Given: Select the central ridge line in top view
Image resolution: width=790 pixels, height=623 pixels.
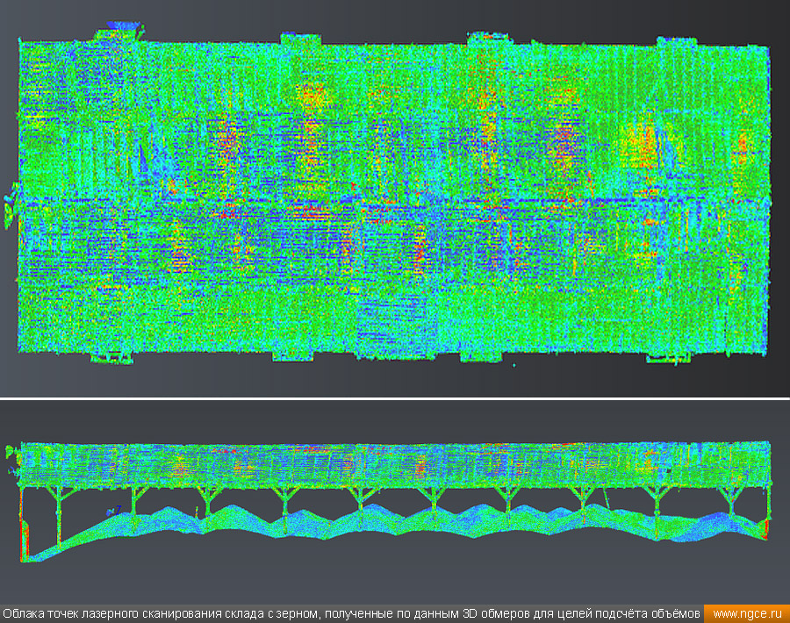Looking at the screenshot, I should 395,204.
